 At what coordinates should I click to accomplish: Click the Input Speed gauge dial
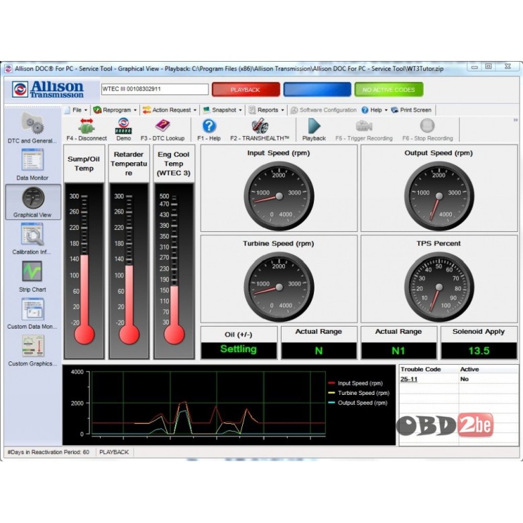[x=279, y=196]
